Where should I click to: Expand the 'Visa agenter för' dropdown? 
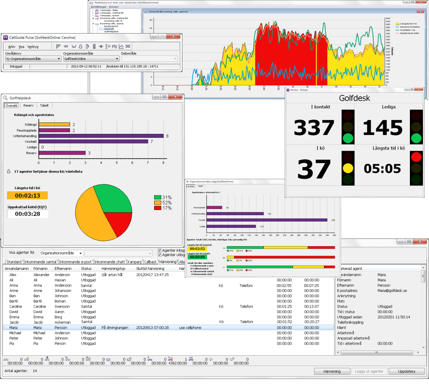point(61,253)
